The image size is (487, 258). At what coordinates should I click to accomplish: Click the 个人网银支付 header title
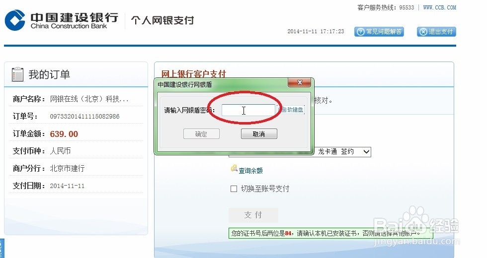pos(162,20)
